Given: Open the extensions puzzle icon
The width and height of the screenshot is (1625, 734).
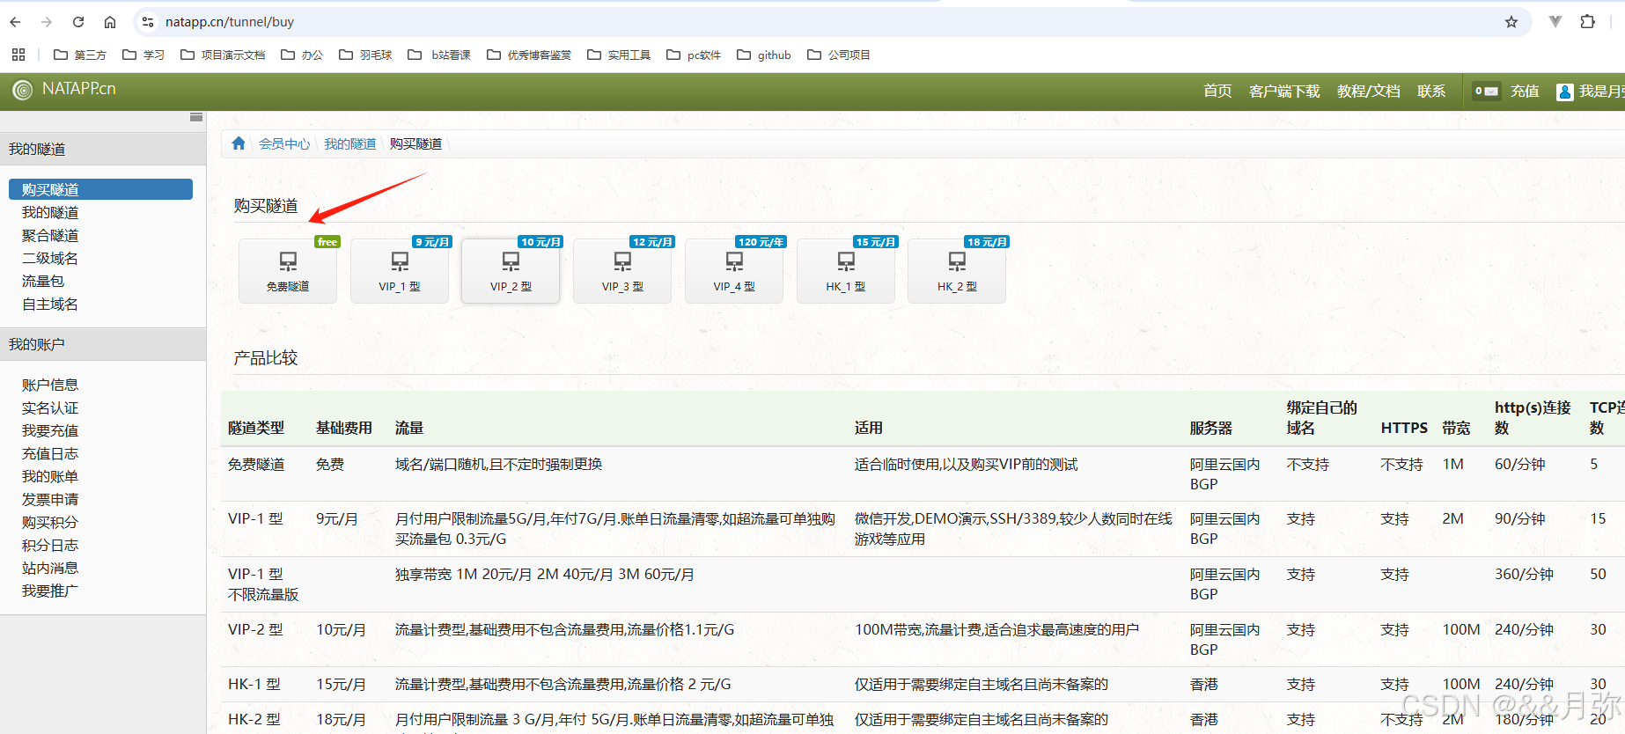Looking at the screenshot, I should coord(1588,22).
